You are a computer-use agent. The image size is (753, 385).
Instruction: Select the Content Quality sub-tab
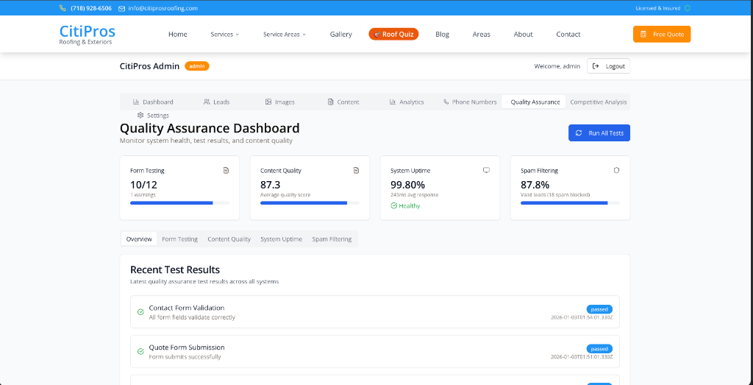pos(229,239)
